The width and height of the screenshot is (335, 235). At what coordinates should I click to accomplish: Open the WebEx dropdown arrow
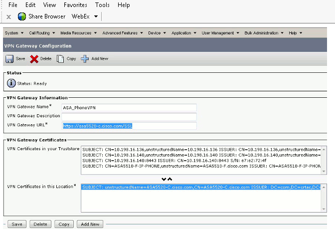(x=96, y=16)
